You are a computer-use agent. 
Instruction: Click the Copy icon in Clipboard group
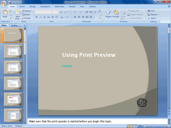[10, 14]
